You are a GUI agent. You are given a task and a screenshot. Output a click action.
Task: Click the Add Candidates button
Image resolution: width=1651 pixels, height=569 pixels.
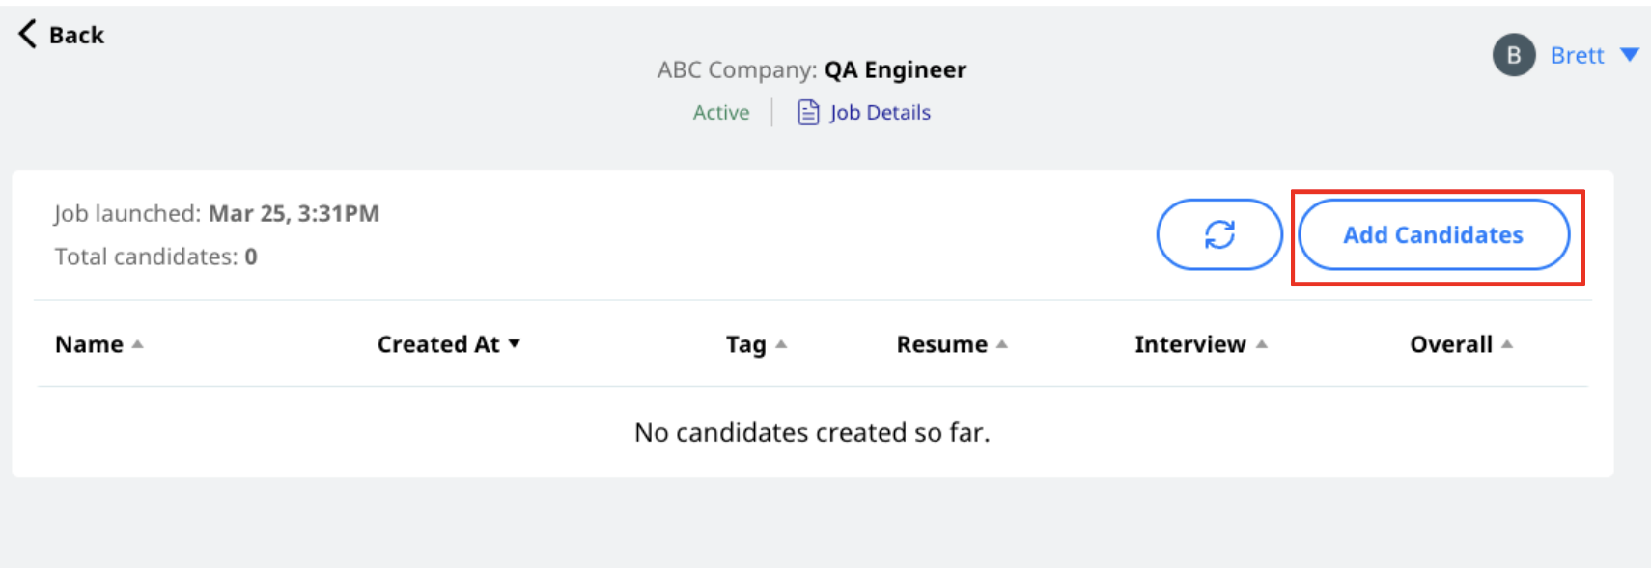click(x=1434, y=234)
